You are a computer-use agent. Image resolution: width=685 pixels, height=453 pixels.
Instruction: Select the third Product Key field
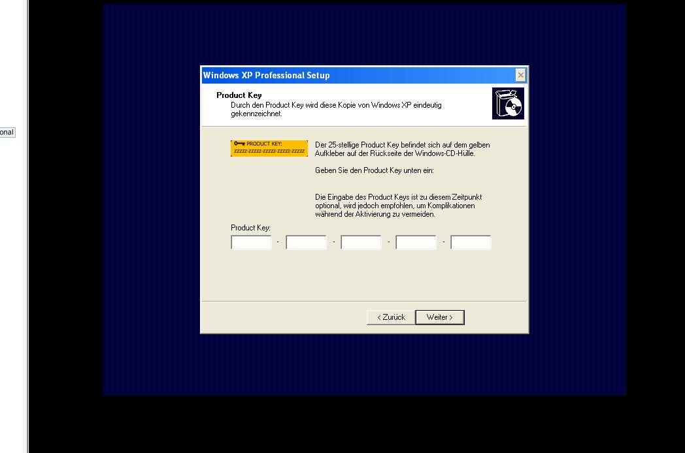[x=361, y=242]
